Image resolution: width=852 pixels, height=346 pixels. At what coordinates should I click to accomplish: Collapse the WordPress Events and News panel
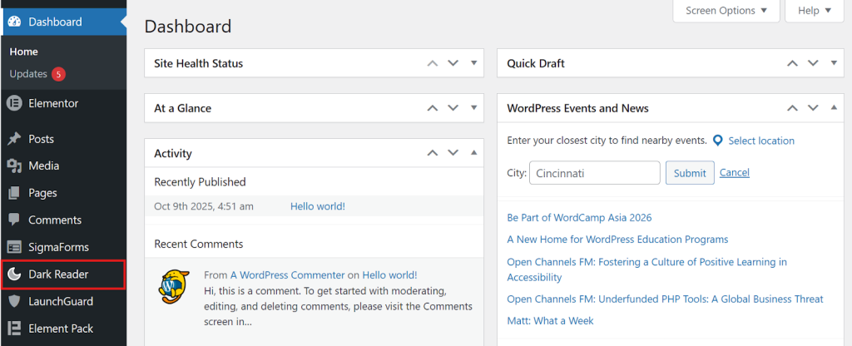click(834, 107)
